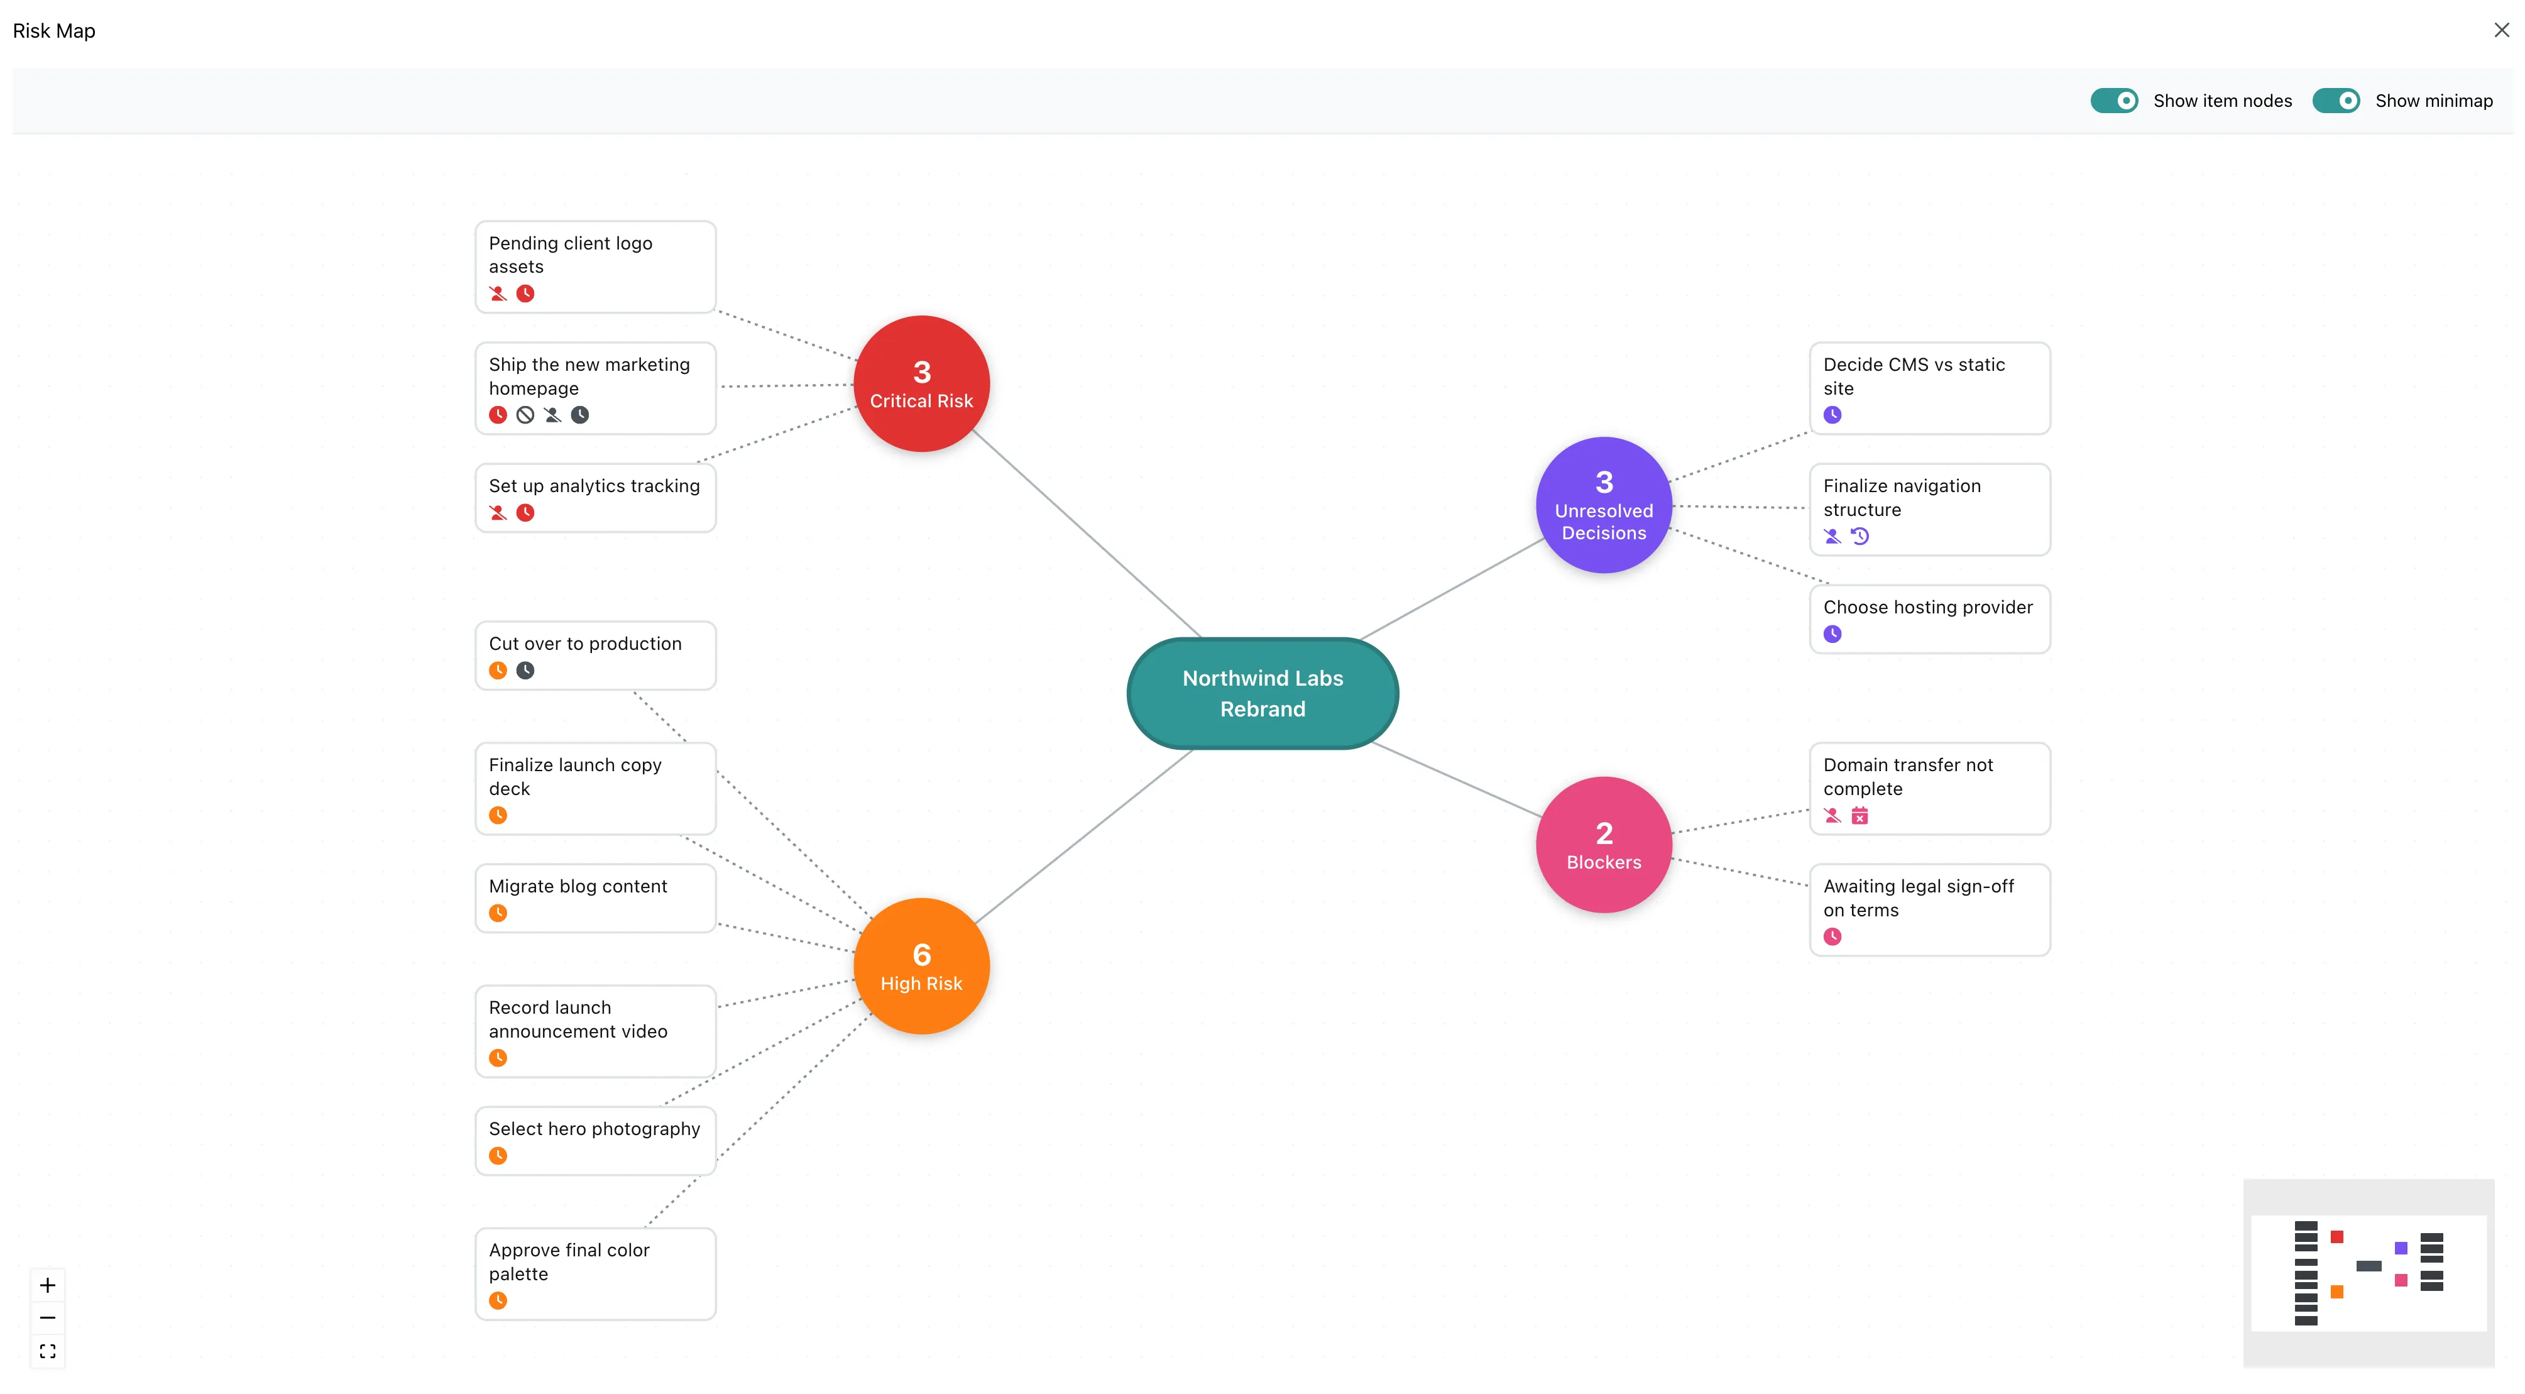The height and width of the screenshot is (1394, 2525).
Task: Click orange clock icon on Select hero photography
Action: [x=498, y=1156]
